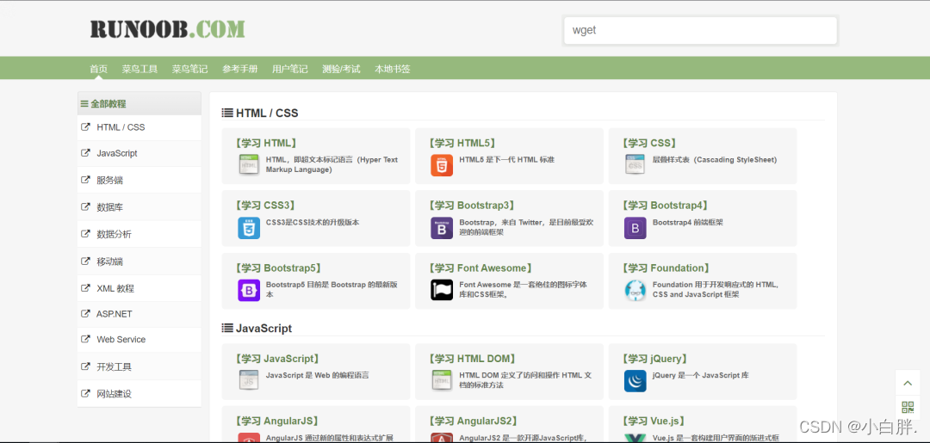Click the Foundation yeti icon
The image size is (930, 443).
pos(635,290)
